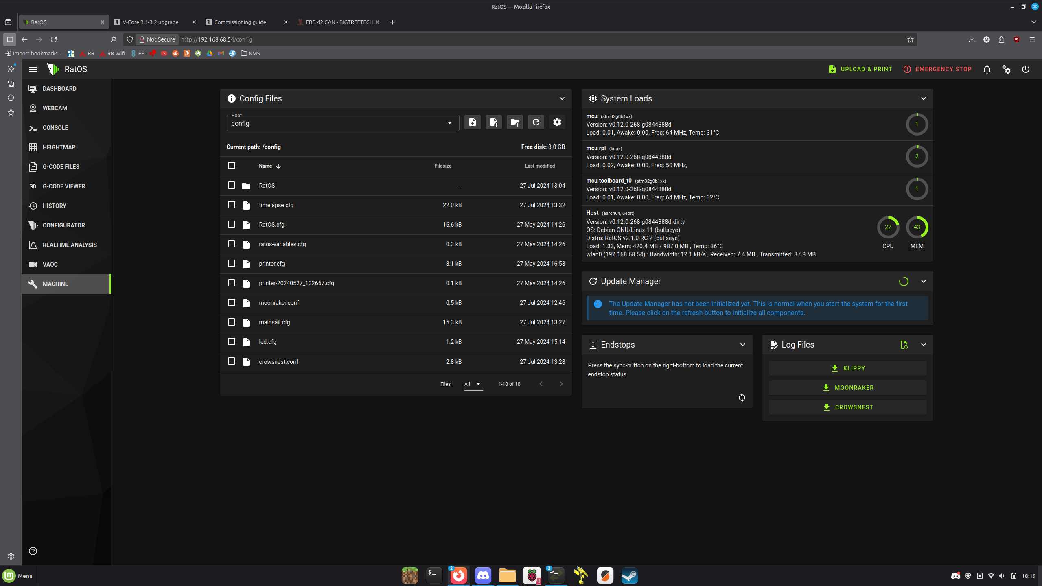Switch to the Commissioning guide tab
1042x586 pixels.
(x=240, y=22)
